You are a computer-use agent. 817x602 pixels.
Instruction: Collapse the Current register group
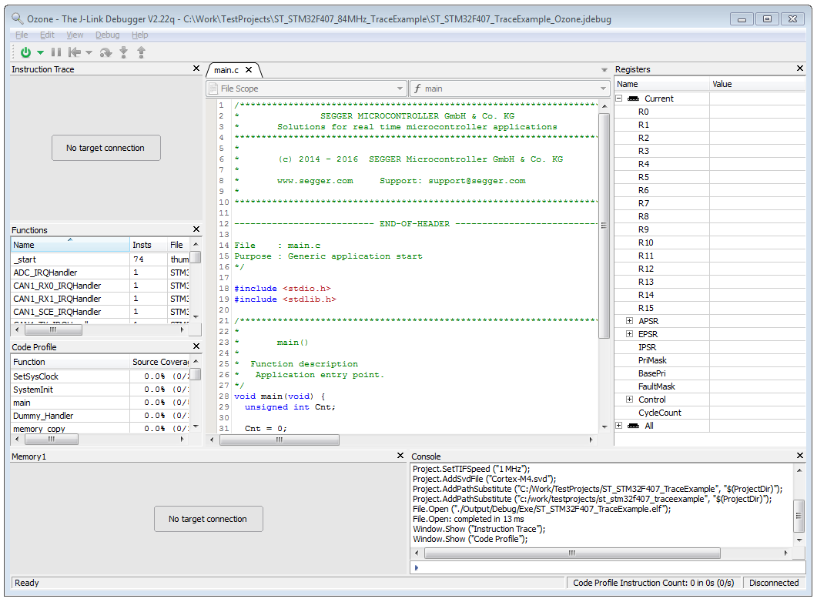coord(619,99)
